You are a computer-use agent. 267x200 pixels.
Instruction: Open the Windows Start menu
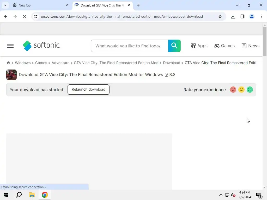pos(6,195)
